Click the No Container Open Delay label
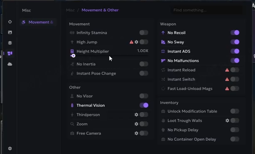 tap(192, 139)
